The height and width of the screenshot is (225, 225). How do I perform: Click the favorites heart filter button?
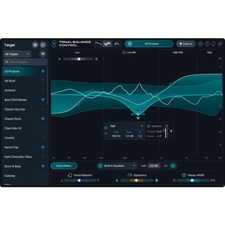click(x=43, y=54)
